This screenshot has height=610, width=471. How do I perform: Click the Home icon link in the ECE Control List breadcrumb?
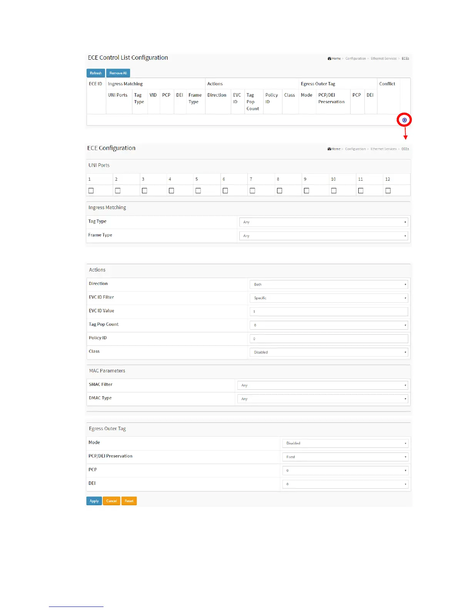(x=334, y=59)
